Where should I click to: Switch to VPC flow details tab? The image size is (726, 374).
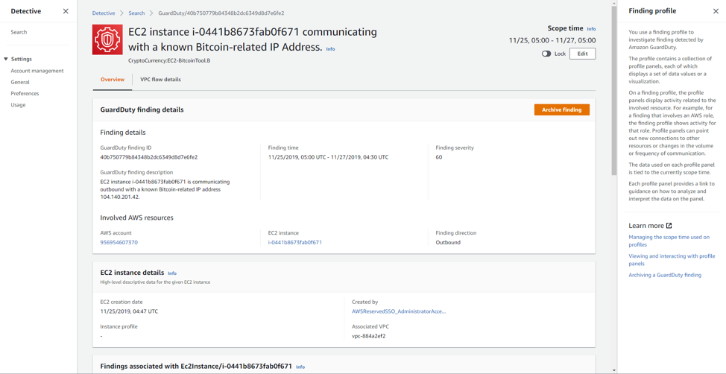click(x=161, y=80)
